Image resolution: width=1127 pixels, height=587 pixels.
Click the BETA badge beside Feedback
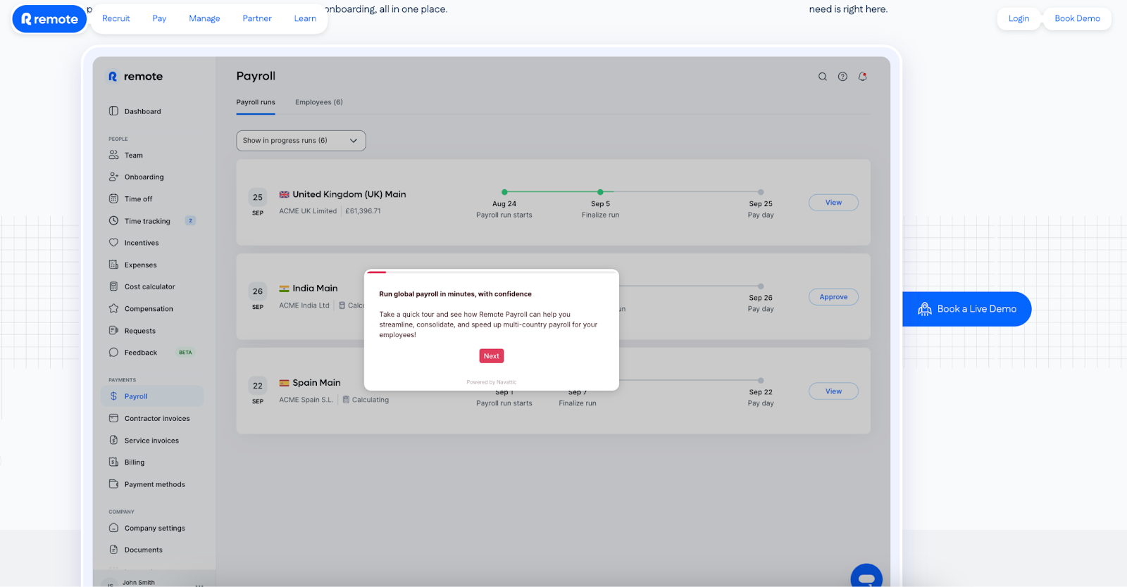point(185,353)
